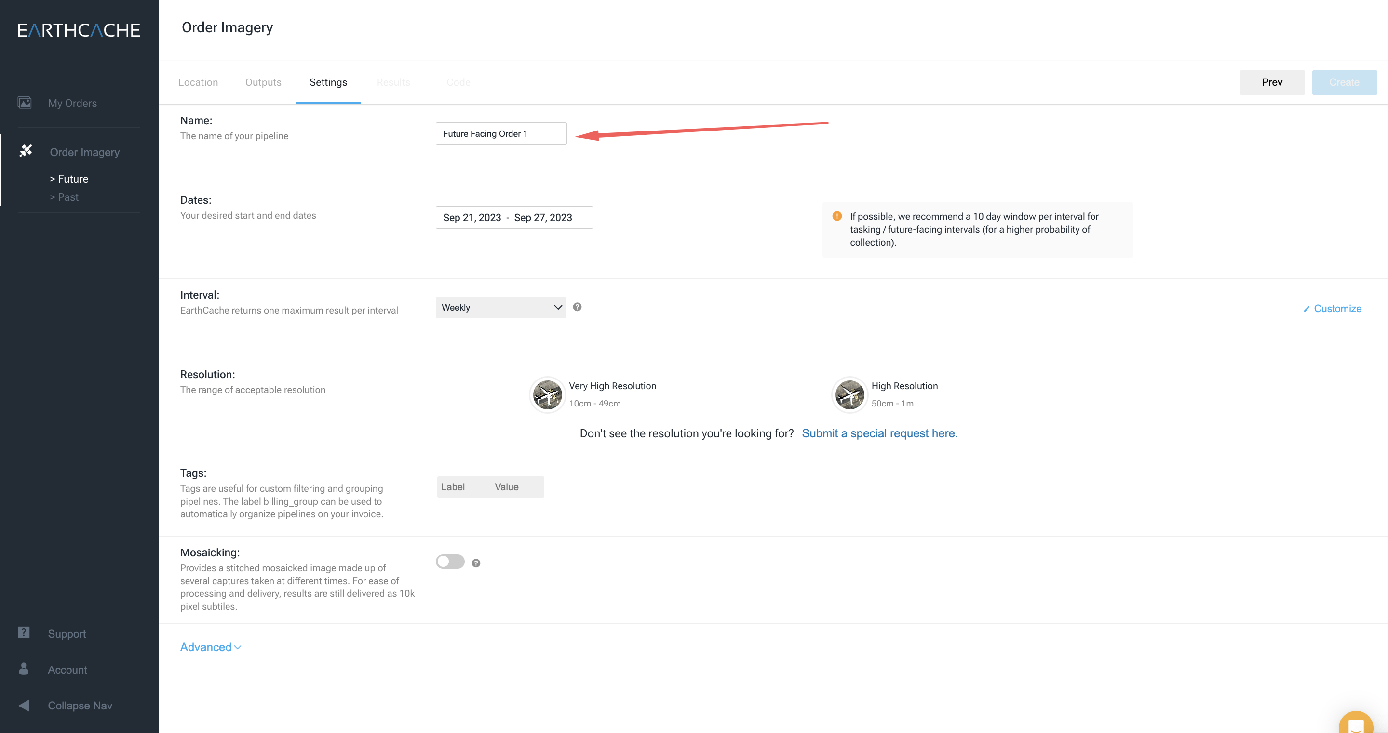Toggle the Mosaicking switch on
Image resolution: width=1388 pixels, height=733 pixels.
click(450, 562)
